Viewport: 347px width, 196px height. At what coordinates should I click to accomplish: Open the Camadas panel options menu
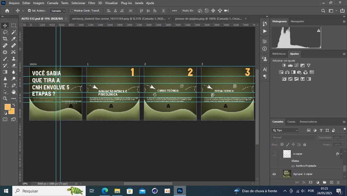[x=344, y=122]
